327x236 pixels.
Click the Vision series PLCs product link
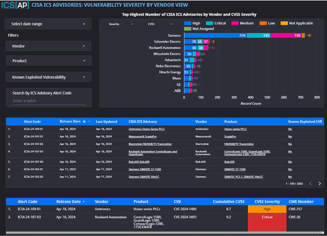(x=235, y=129)
